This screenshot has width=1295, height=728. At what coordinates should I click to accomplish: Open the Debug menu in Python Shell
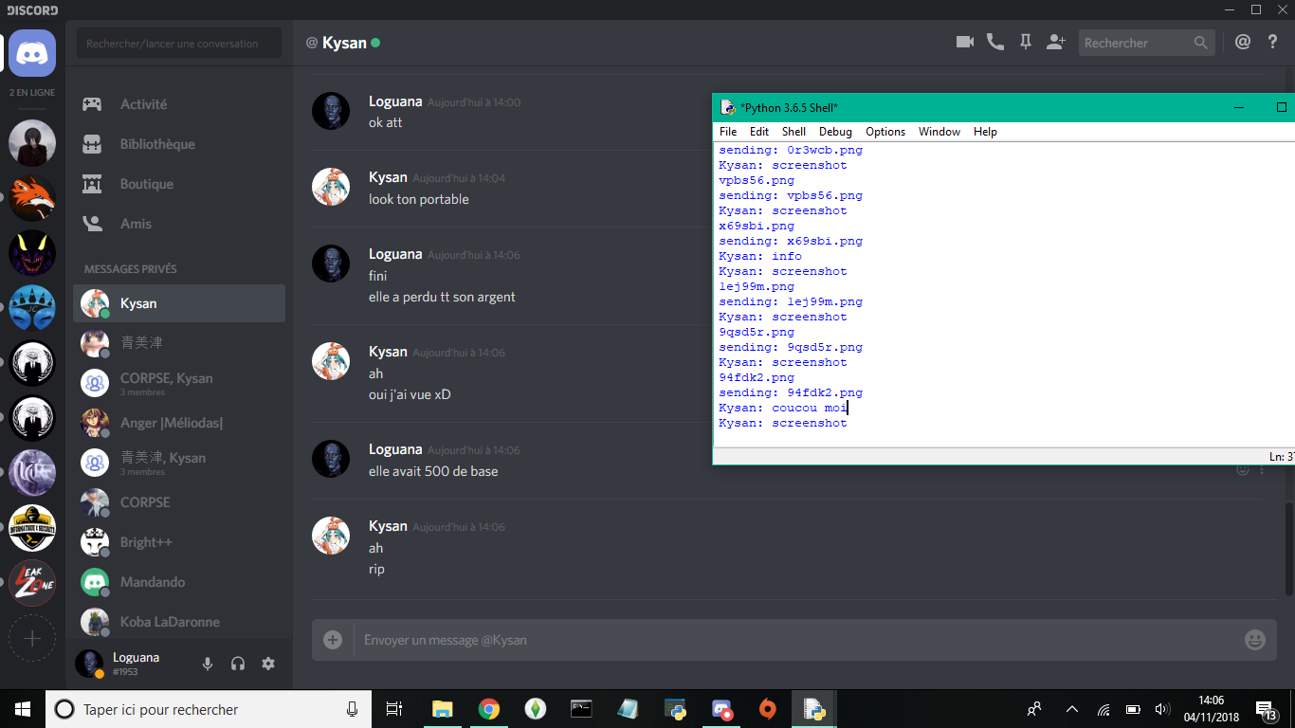click(x=835, y=132)
